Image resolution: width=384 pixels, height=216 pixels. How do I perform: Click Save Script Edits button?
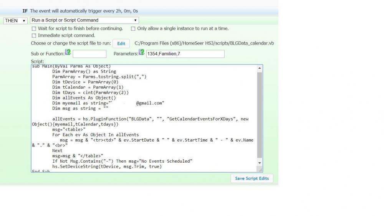click(x=252, y=178)
